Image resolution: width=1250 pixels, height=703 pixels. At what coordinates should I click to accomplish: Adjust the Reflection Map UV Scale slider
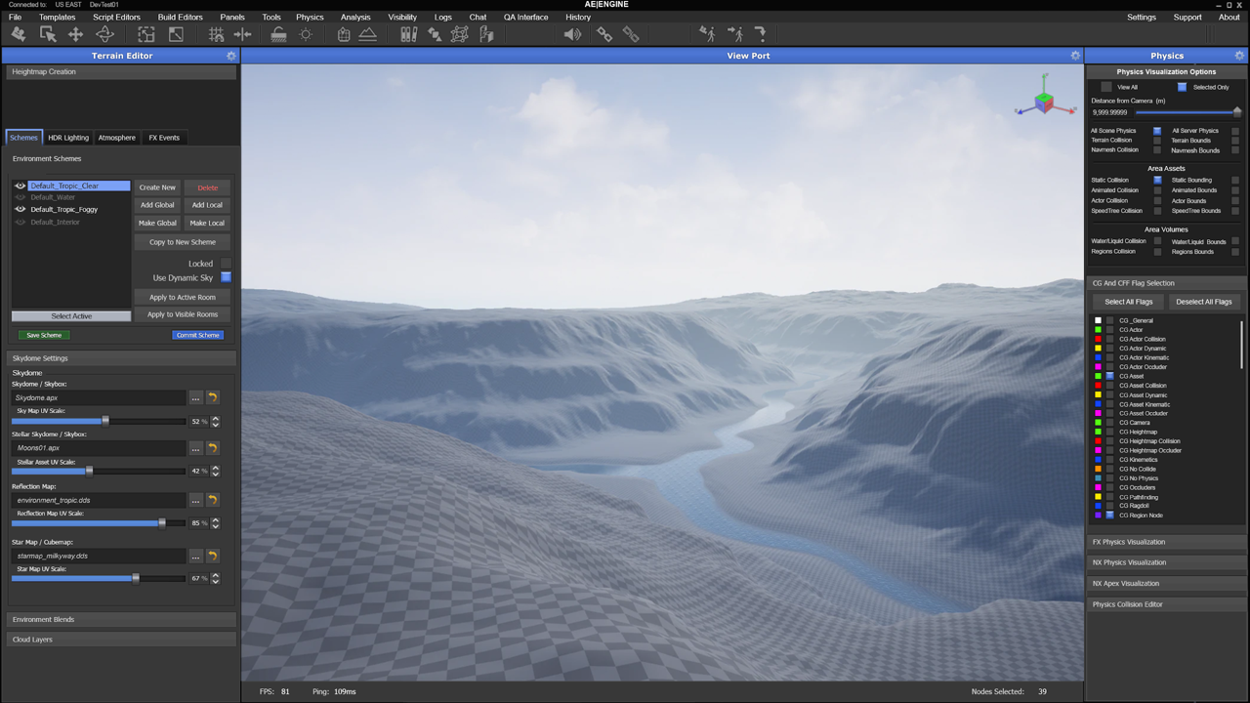click(x=162, y=523)
